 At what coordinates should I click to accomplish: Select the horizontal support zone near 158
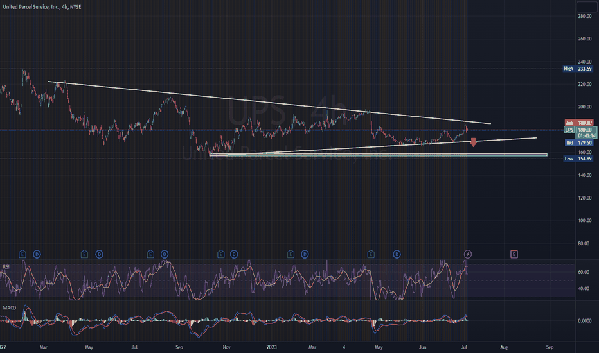(378, 155)
